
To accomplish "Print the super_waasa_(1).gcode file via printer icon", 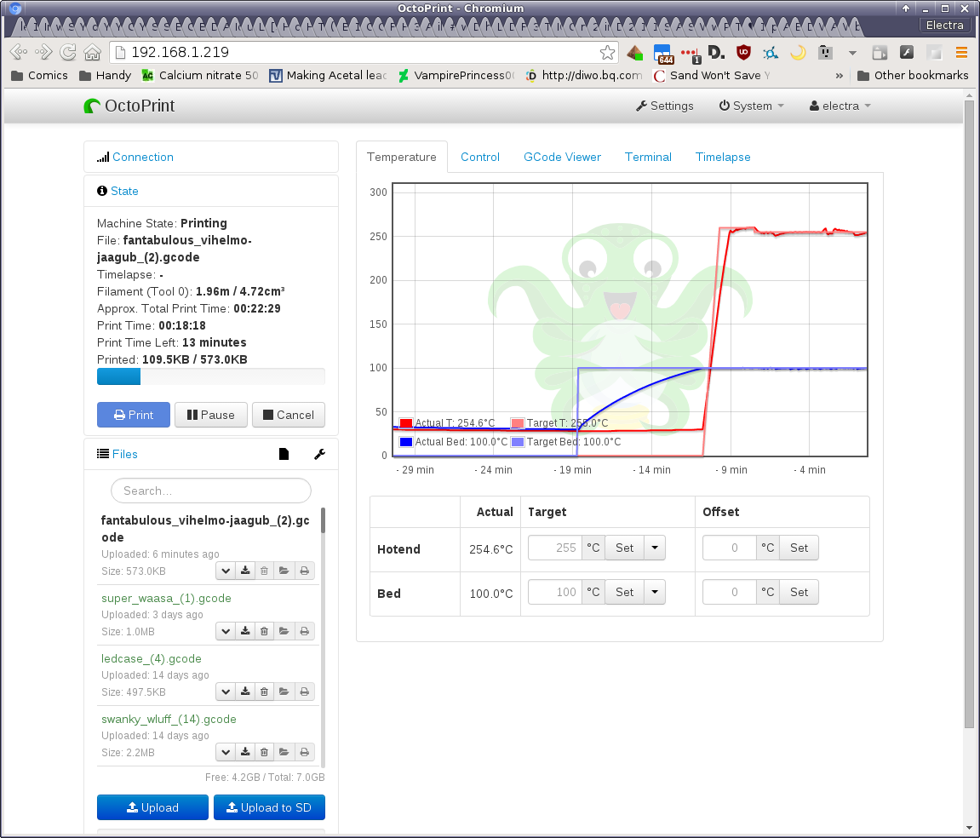I will [304, 631].
